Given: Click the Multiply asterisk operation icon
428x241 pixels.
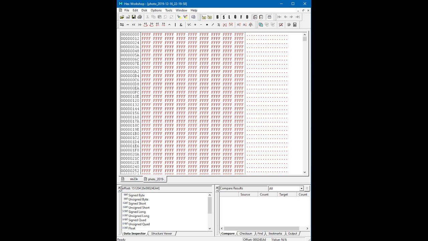Looking at the screenshot, I should click(x=207, y=25).
